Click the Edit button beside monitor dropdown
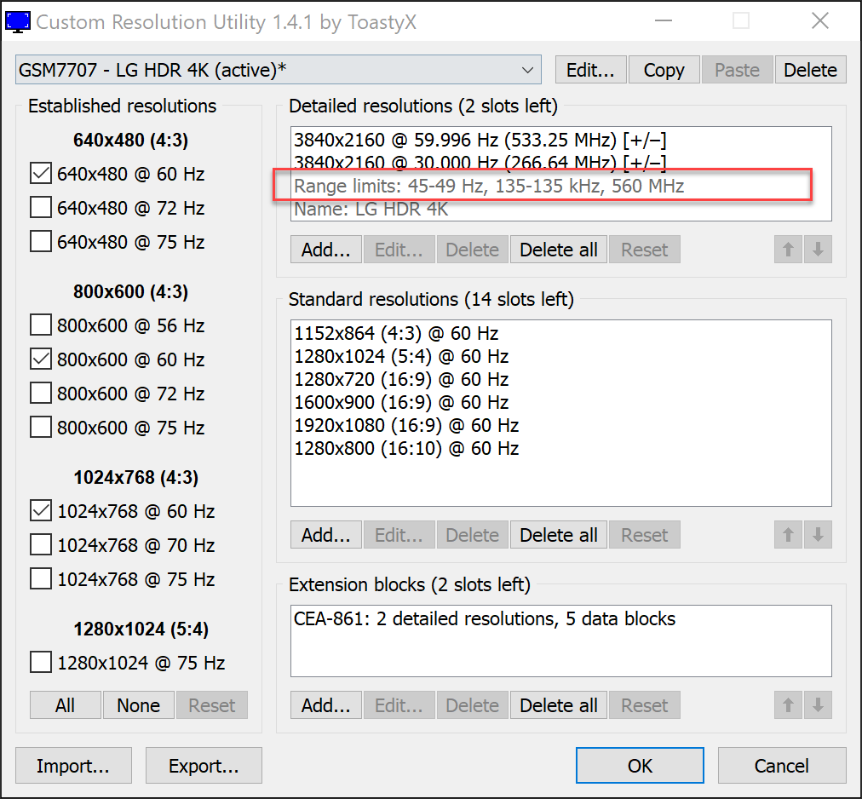This screenshot has width=862, height=799. point(590,70)
